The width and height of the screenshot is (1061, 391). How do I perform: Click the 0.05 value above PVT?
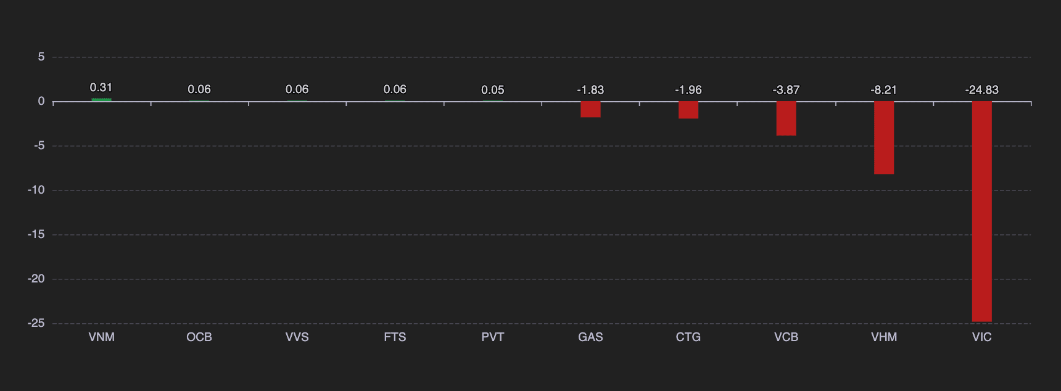493,89
